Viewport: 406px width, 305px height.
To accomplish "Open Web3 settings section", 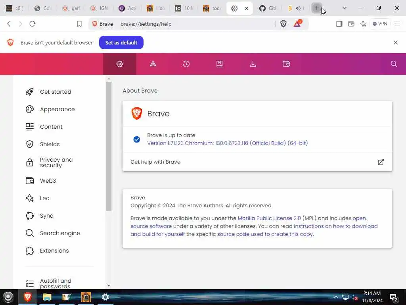I will point(48,181).
